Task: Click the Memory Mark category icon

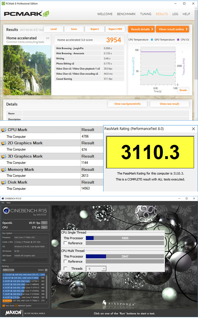Action: coord(3,170)
